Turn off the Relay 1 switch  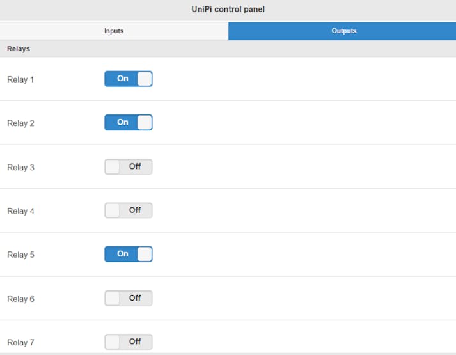(x=129, y=79)
